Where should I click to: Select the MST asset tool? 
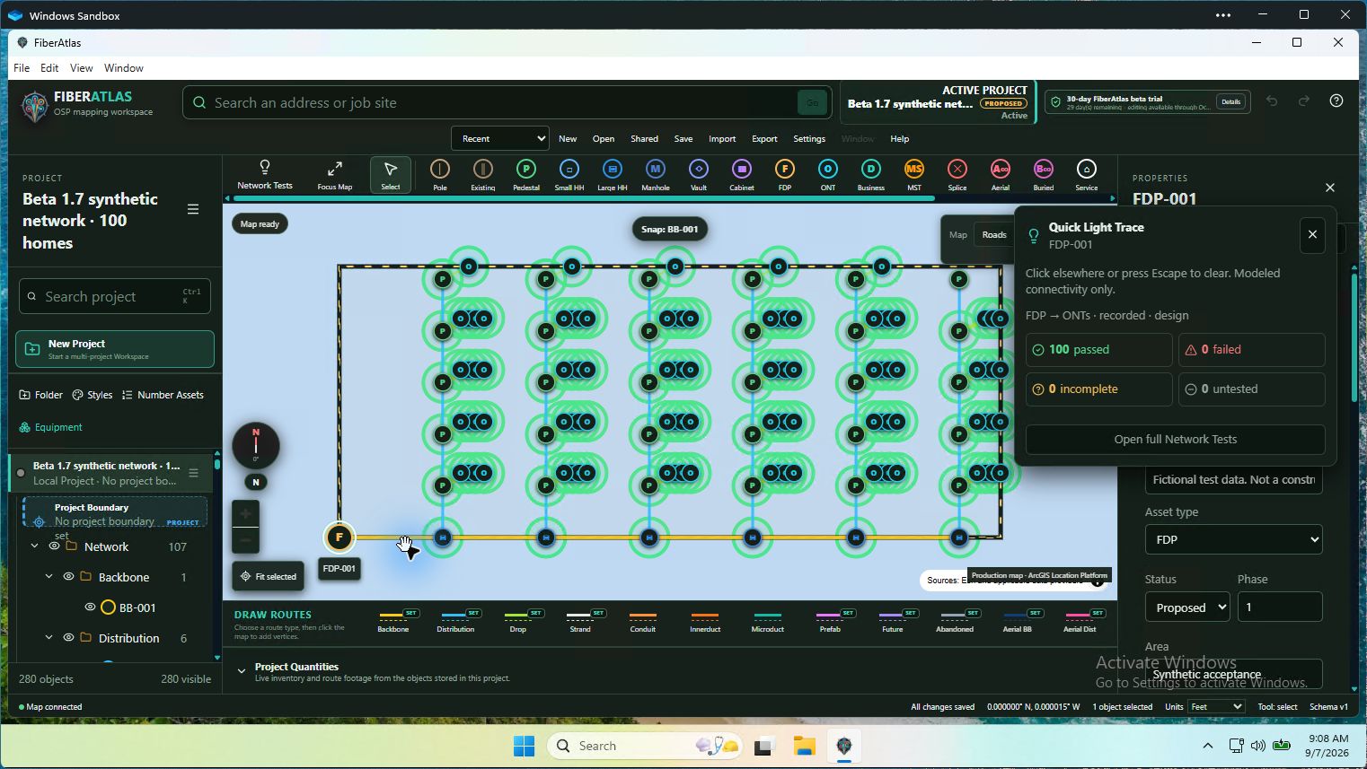pos(914,174)
